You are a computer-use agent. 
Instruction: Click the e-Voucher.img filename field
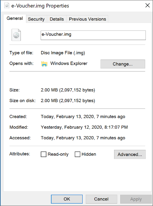(x=93, y=35)
